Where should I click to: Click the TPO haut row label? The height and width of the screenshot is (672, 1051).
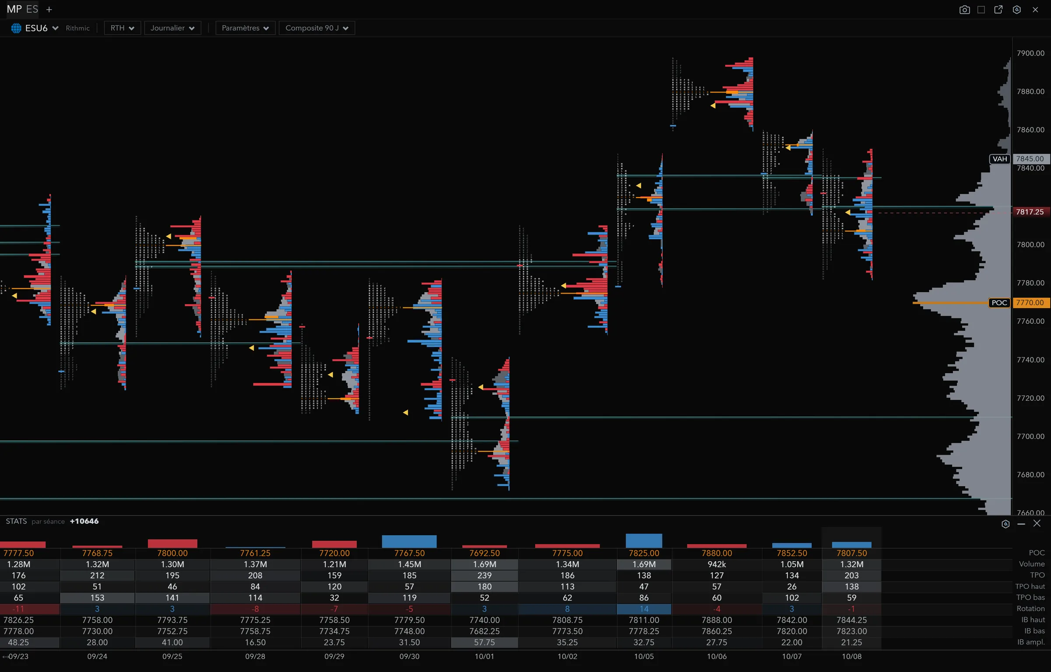1030,586
